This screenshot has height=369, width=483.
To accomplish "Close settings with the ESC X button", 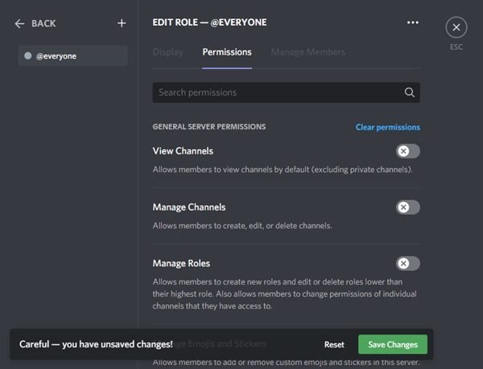I will pos(456,27).
